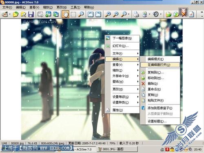The height and width of the screenshot is (153, 204).
Task: Open the 查看(V) menu in menu bar
Action: (x=34, y=7)
